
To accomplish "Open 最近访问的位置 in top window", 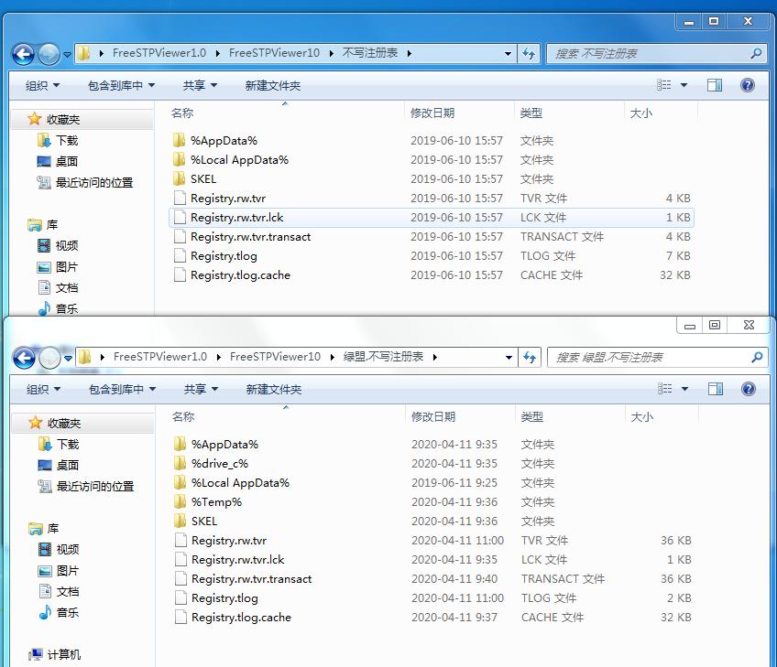I will pos(85,183).
